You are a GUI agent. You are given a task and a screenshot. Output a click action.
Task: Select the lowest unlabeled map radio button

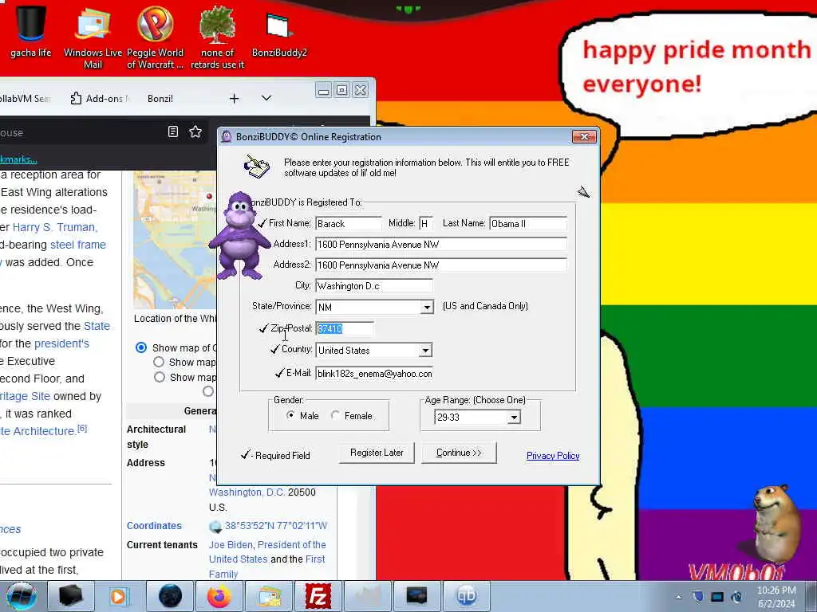point(208,391)
